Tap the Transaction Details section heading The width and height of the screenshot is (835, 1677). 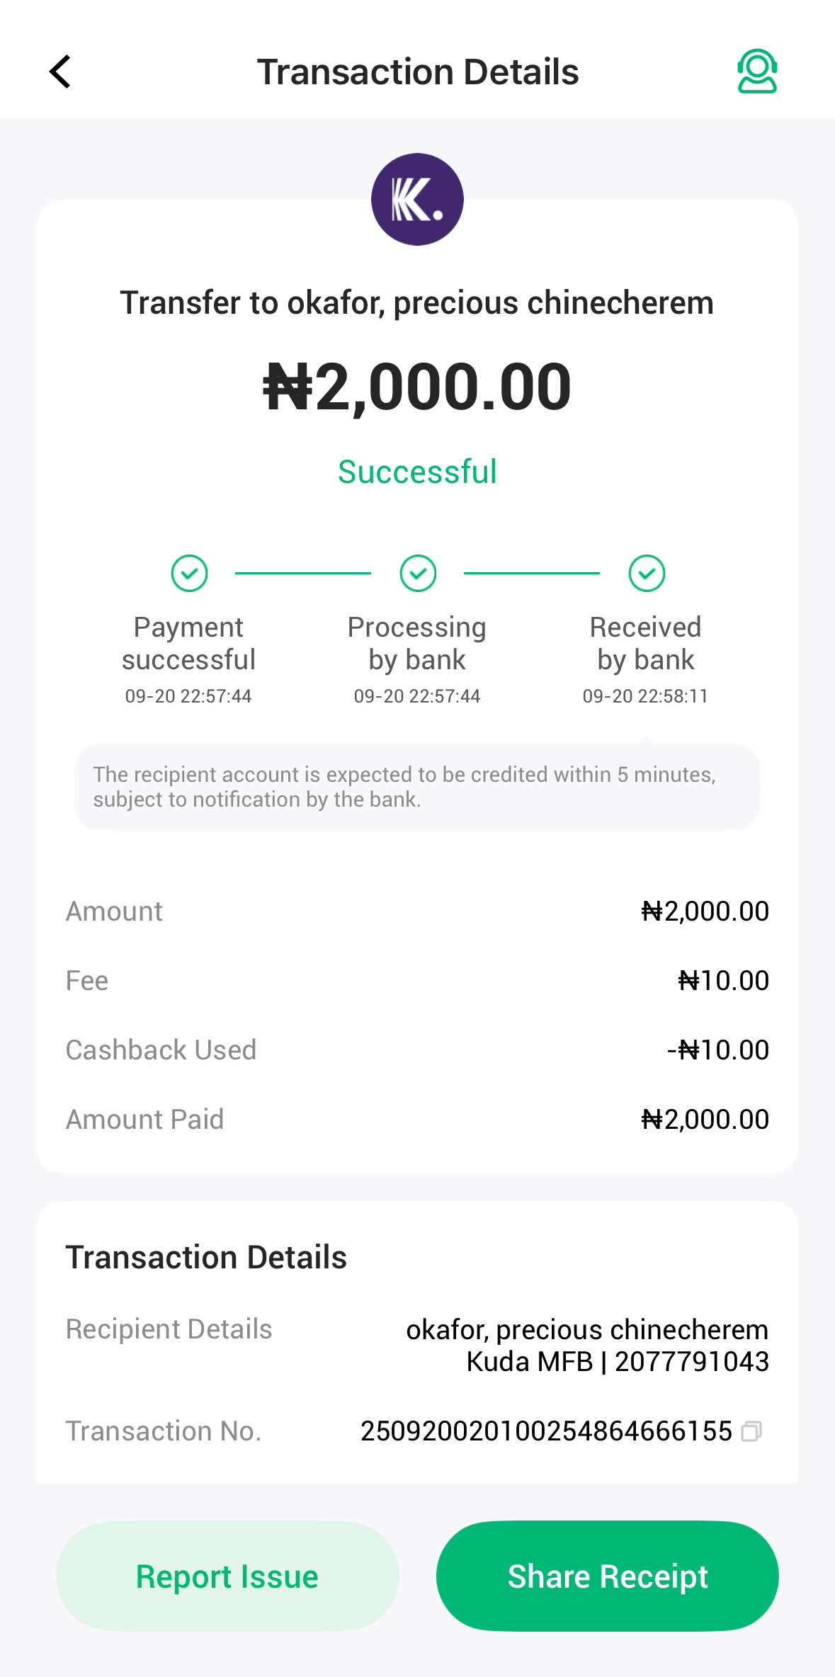pos(206,1257)
